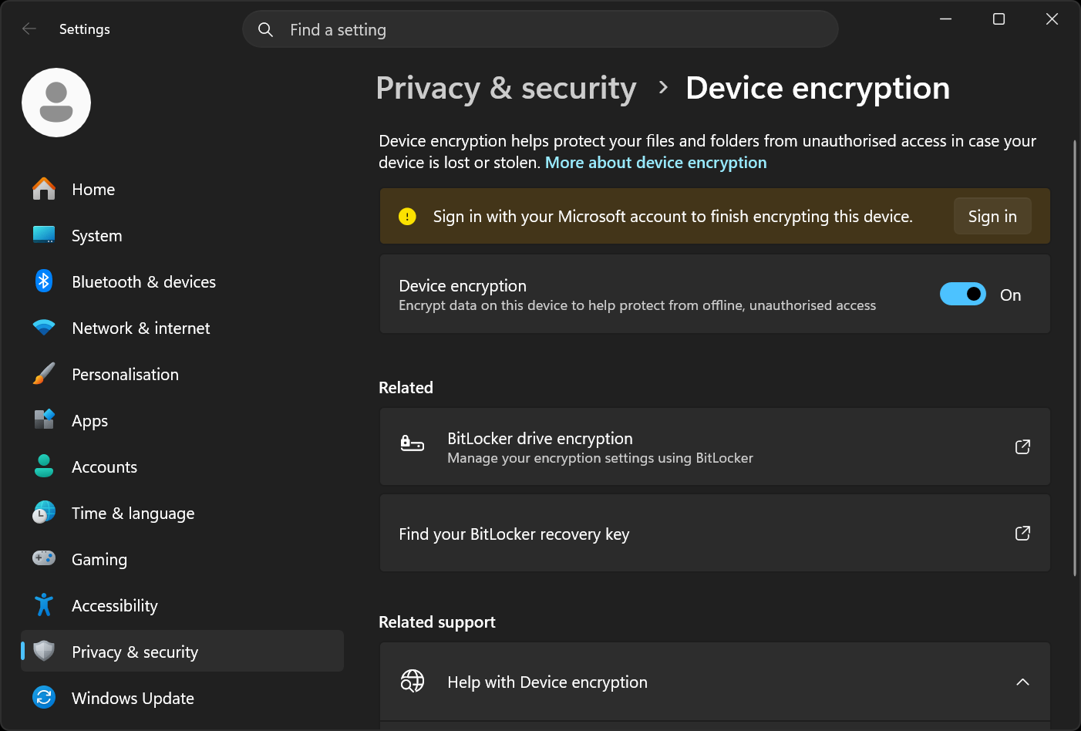Click the Privacy & security shield icon
The width and height of the screenshot is (1081, 731).
click(44, 651)
